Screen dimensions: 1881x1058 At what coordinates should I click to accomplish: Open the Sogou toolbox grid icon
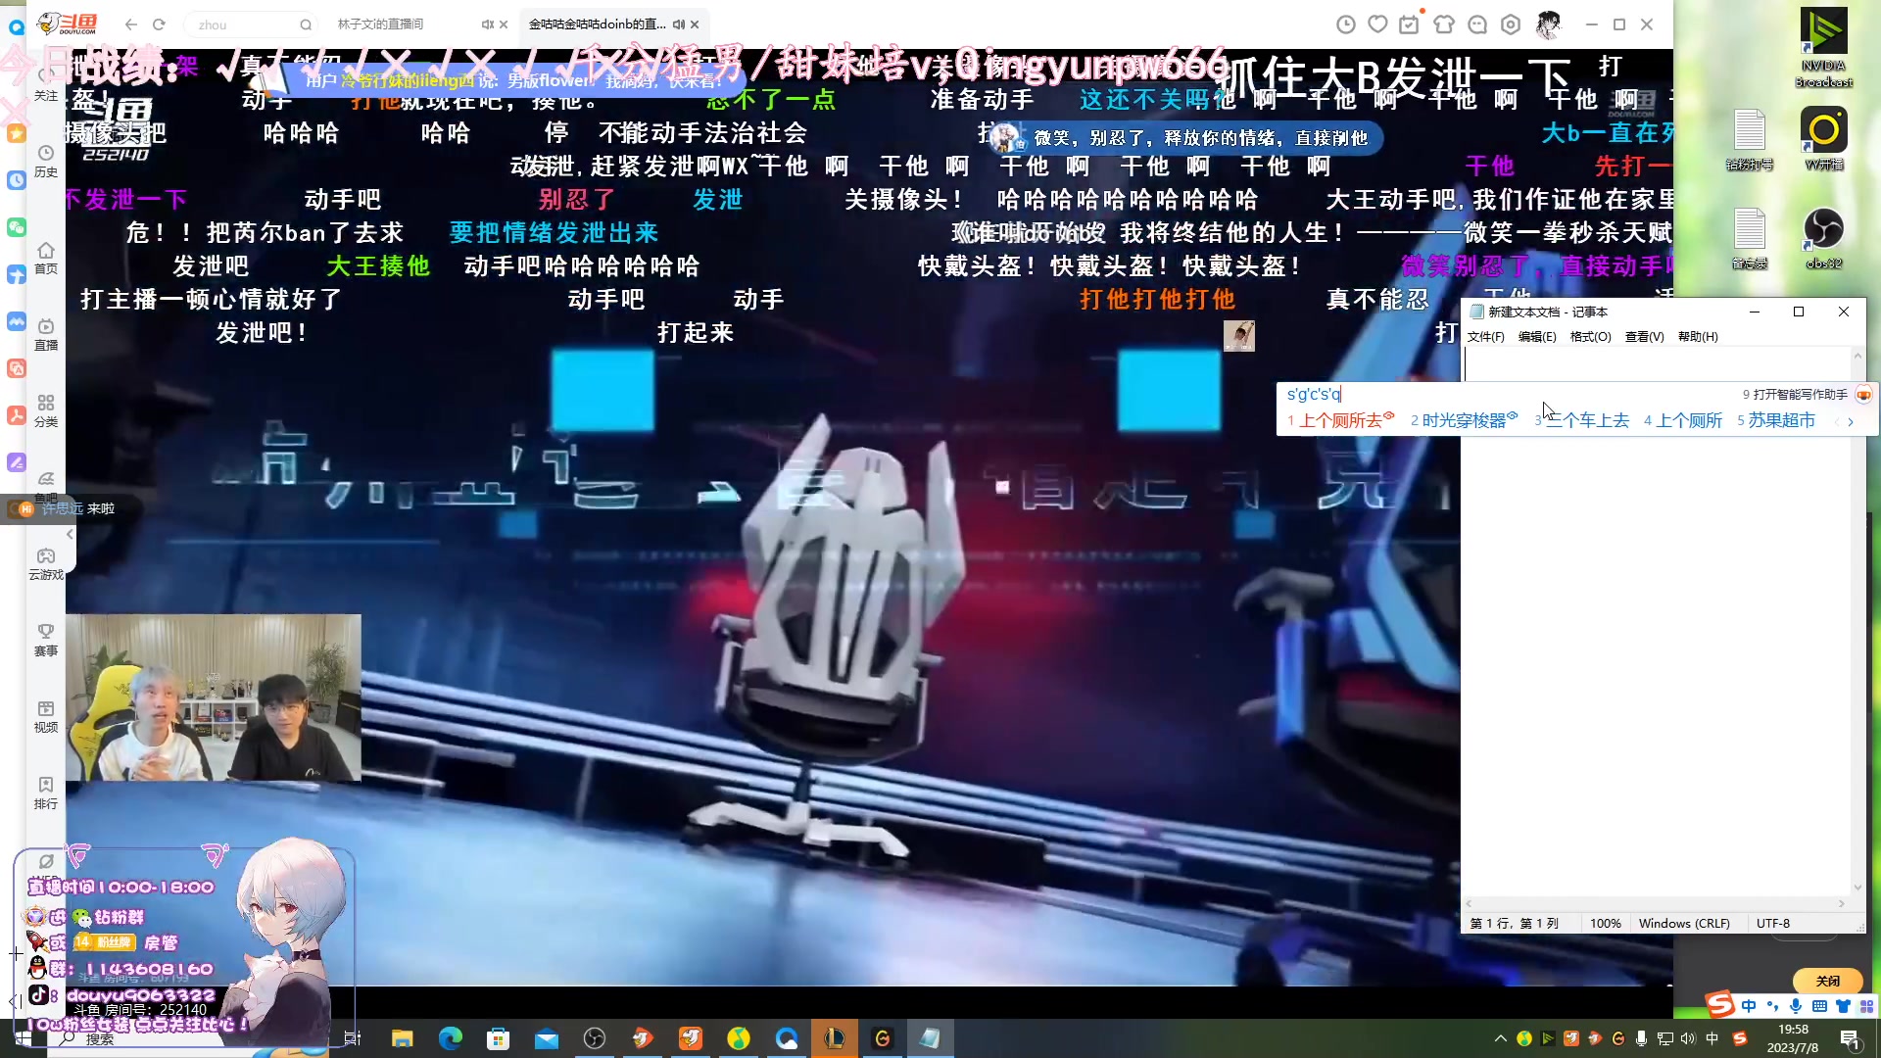click(1866, 1006)
